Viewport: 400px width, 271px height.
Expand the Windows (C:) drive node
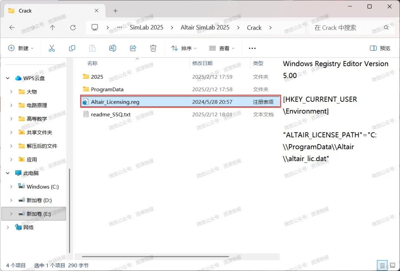tap(11, 187)
